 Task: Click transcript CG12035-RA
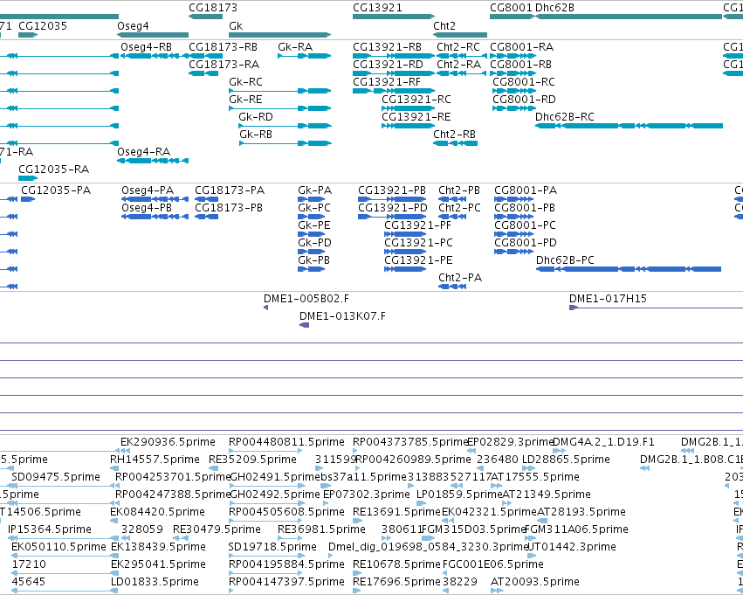point(28,178)
